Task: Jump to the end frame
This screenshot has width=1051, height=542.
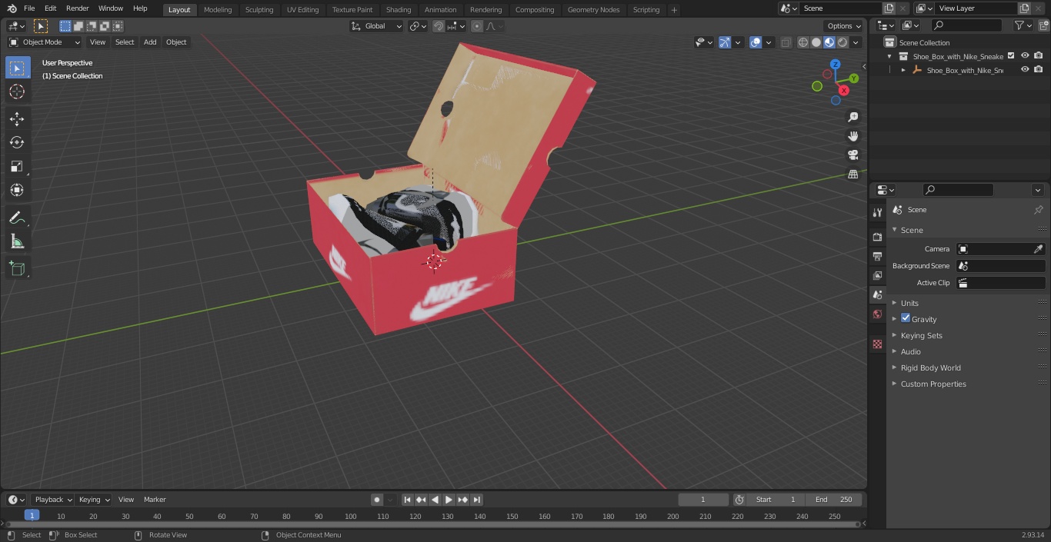Action: click(476, 500)
